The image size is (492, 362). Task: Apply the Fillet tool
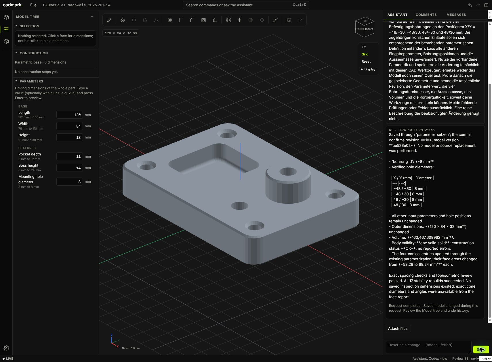tap(181, 20)
